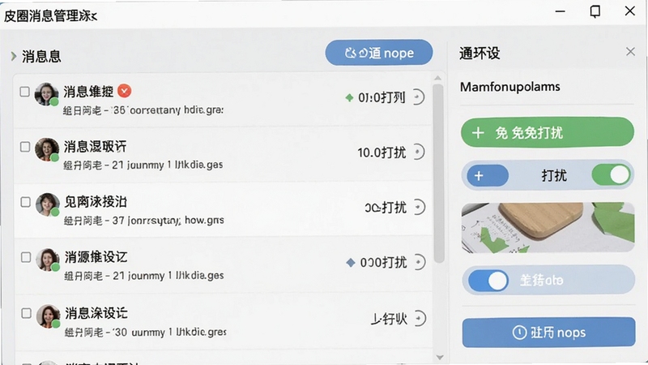Image resolution: width=648 pixels, height=365 pixels.
Task: Click clock icon on 赶历 nops button
Action: (519, 332)
